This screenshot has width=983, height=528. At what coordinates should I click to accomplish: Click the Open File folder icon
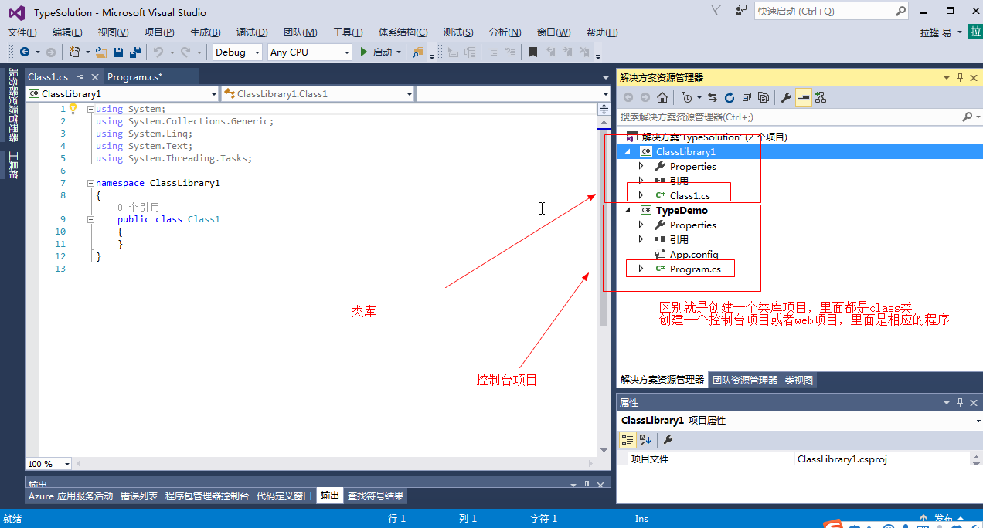pos(100,52)
